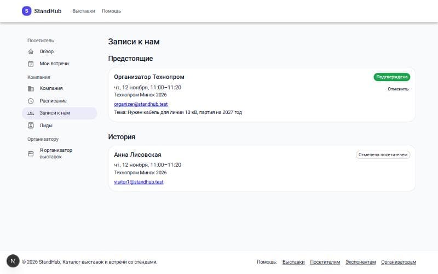Click Технопром Минск 2026 in the upcoming card

coord(140,95)
